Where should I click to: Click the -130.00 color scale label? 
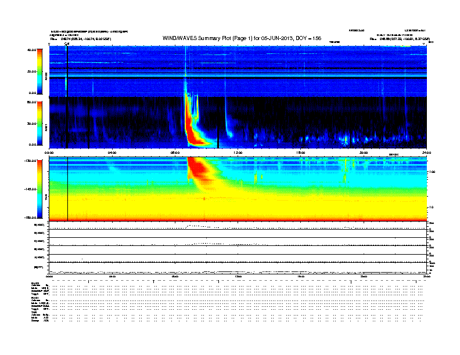(31, 161)
